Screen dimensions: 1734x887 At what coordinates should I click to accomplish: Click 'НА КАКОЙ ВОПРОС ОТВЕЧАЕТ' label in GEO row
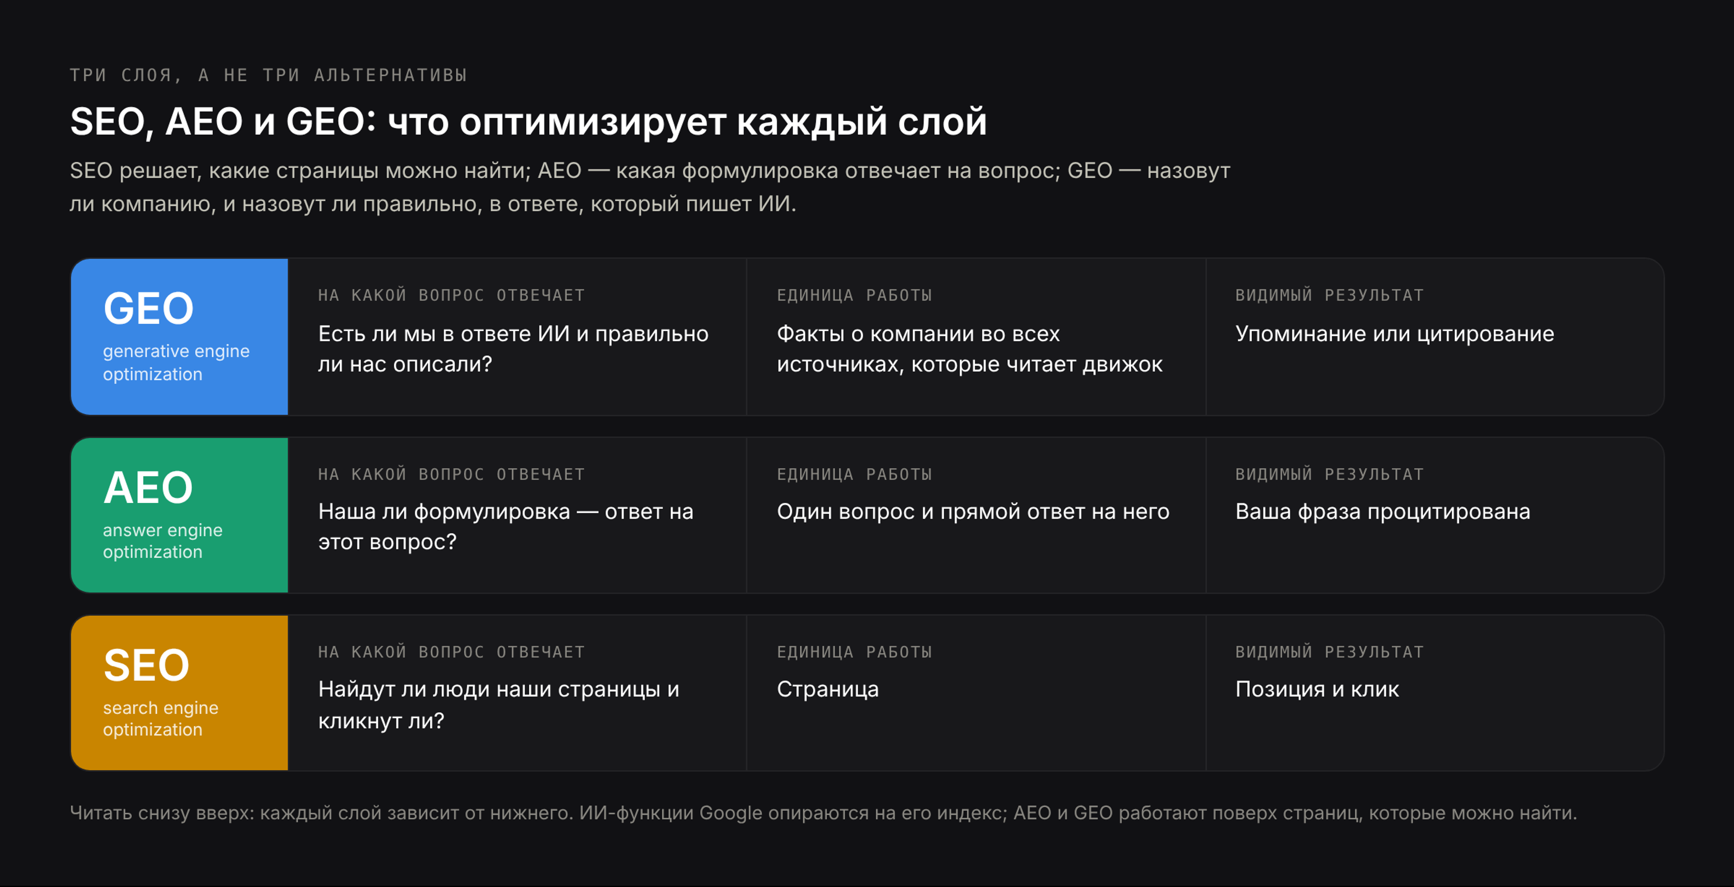(x=452, y=296)
